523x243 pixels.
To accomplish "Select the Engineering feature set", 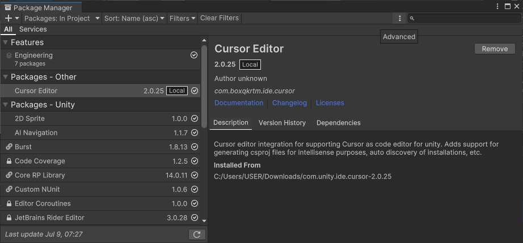I will point(100,59).
